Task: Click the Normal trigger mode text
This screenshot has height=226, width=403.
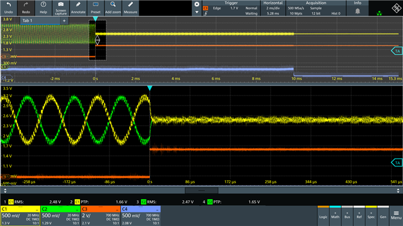Action: (251, 8)
